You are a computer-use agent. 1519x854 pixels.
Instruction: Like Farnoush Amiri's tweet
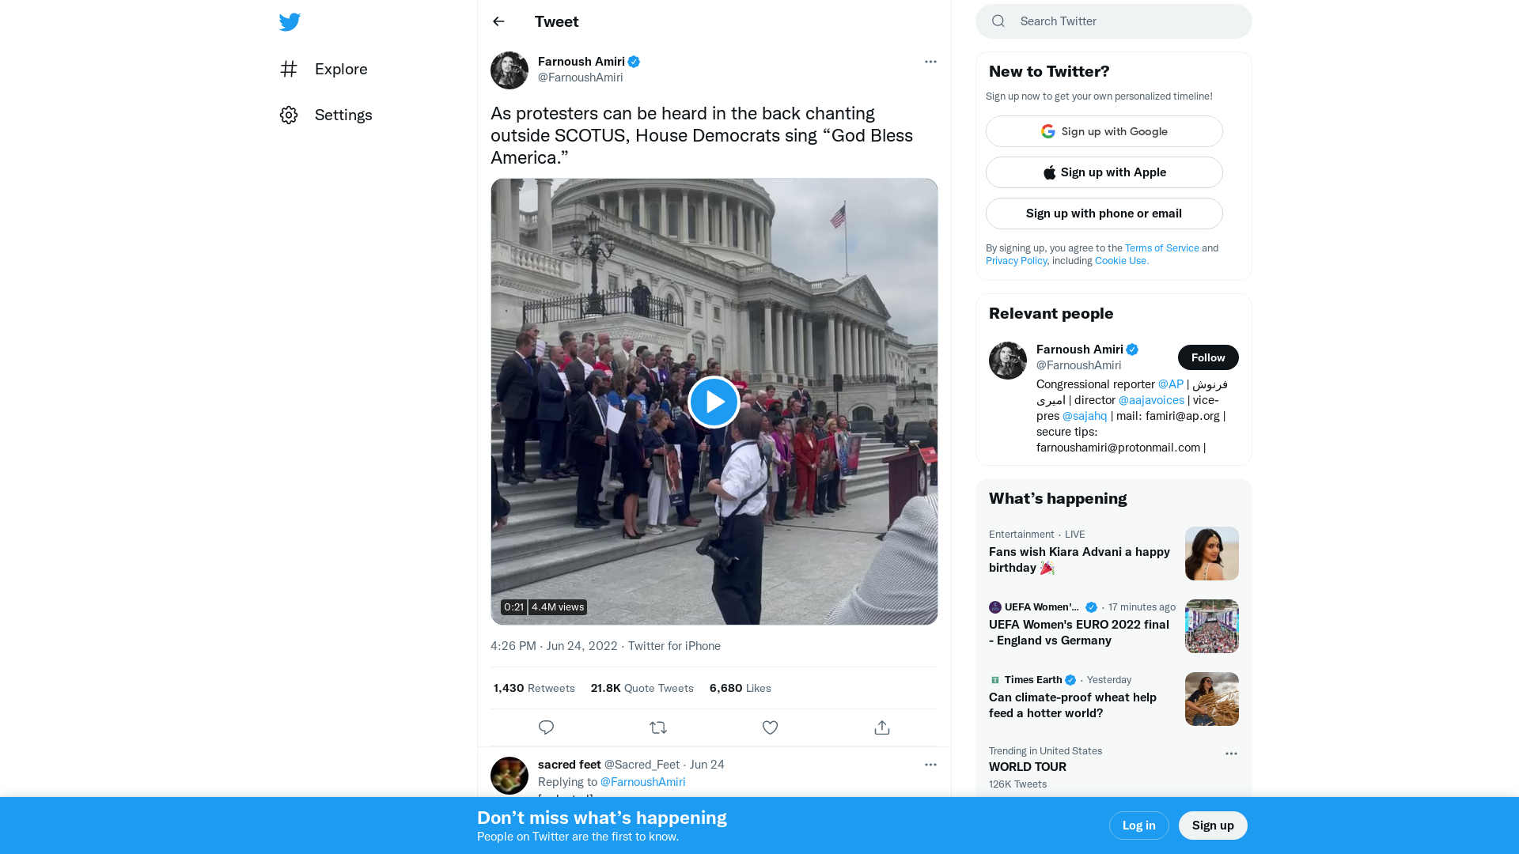click(770, 727)
